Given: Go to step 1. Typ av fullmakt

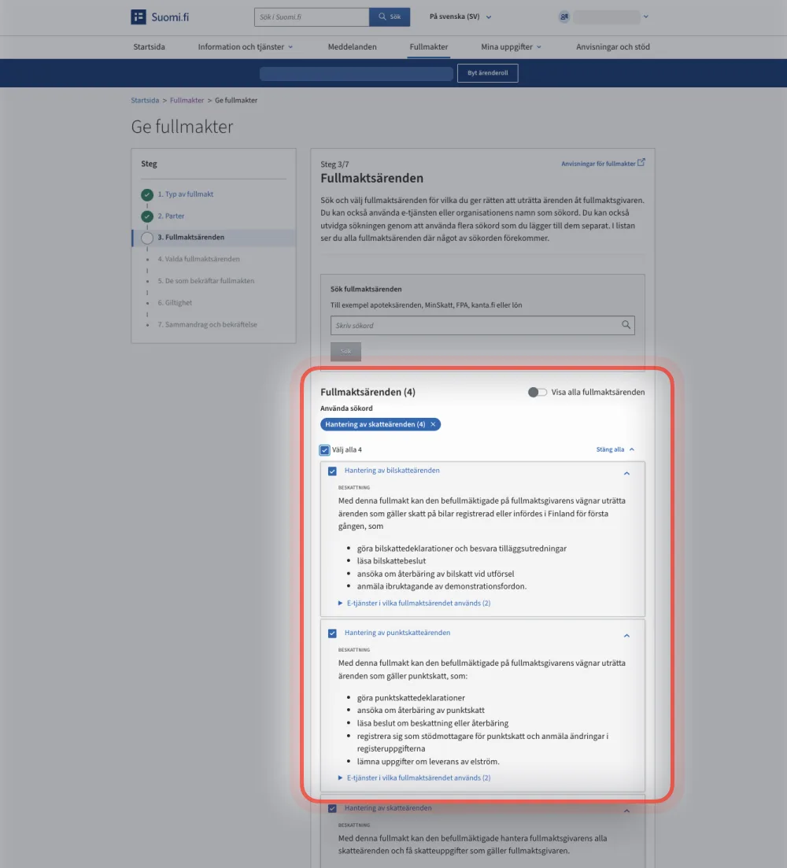Looking at the screenshot, I should (186, 194).
